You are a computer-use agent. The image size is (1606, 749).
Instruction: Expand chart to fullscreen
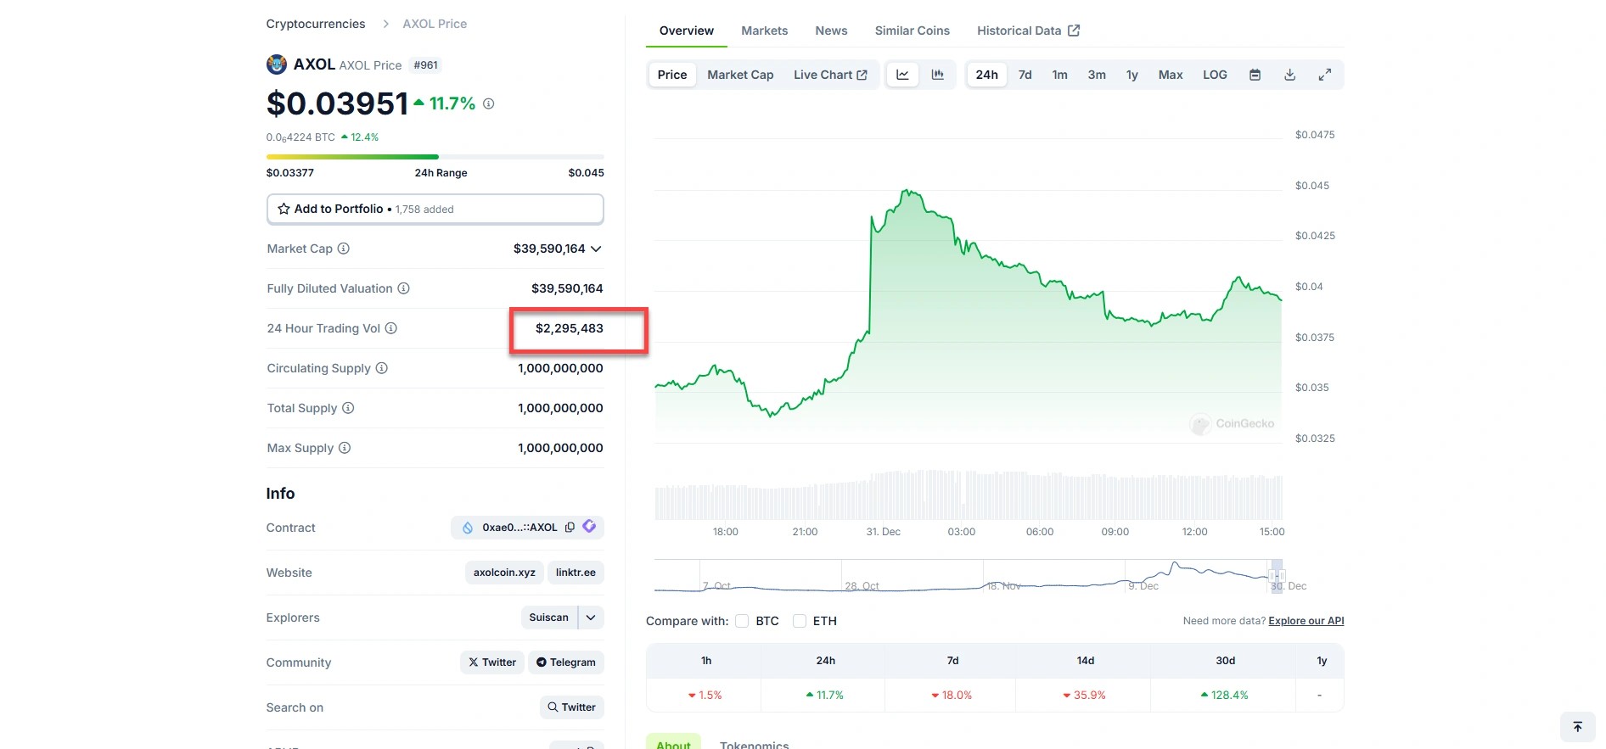pyautogui.click(x=1324, y=75)
